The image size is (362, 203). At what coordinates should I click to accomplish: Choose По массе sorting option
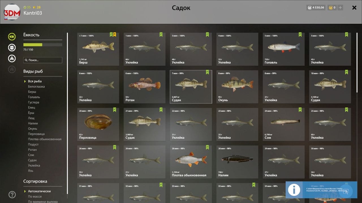coord(35,197)
